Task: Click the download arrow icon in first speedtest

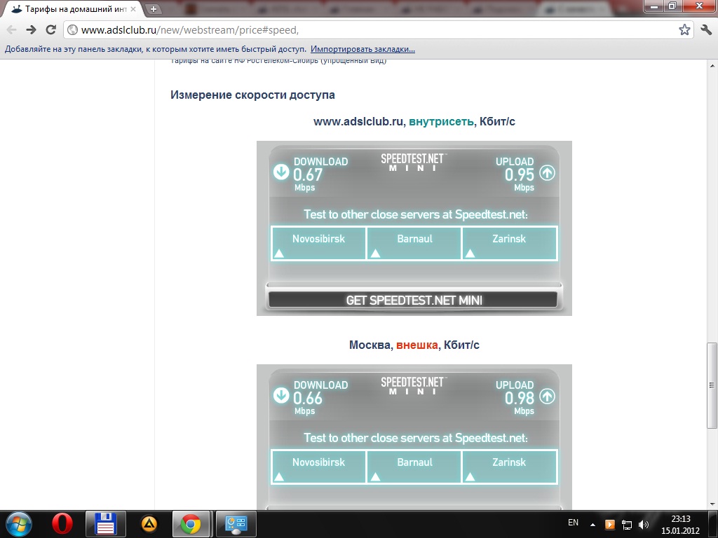Action: click(281, 172)
